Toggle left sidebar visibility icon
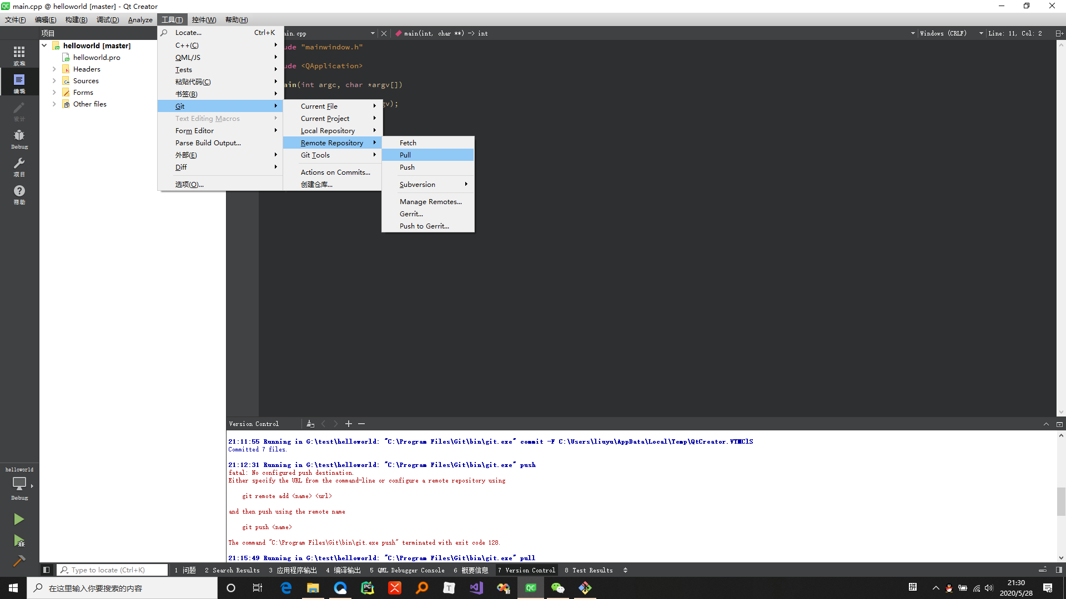 (47, 570)
